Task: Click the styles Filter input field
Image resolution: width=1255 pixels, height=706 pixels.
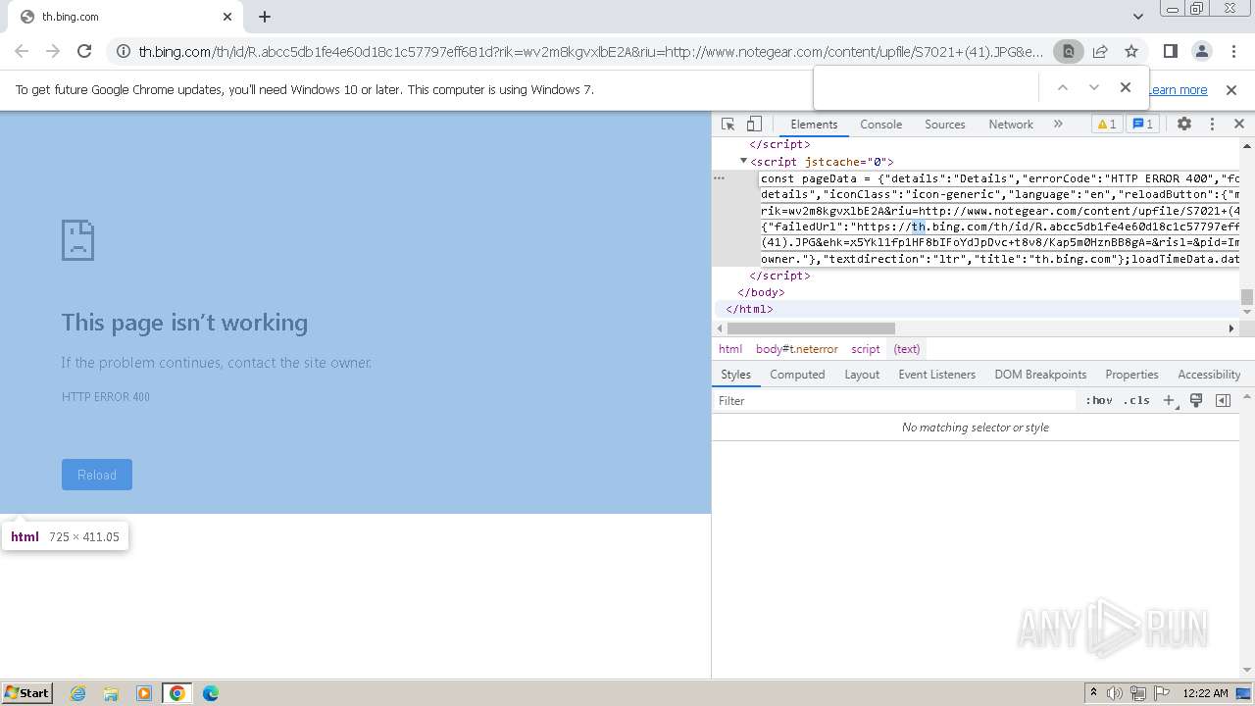Action: pos(894,401)
